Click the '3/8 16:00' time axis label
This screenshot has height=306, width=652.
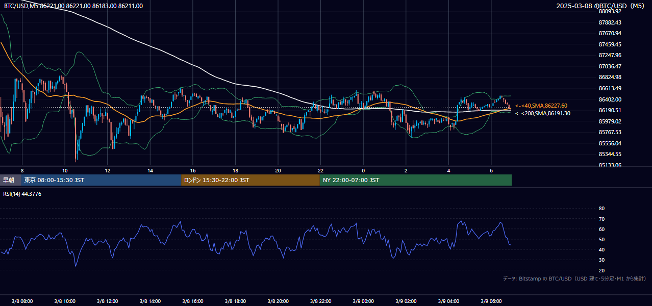pyautogui.click(x=193, y=301)
